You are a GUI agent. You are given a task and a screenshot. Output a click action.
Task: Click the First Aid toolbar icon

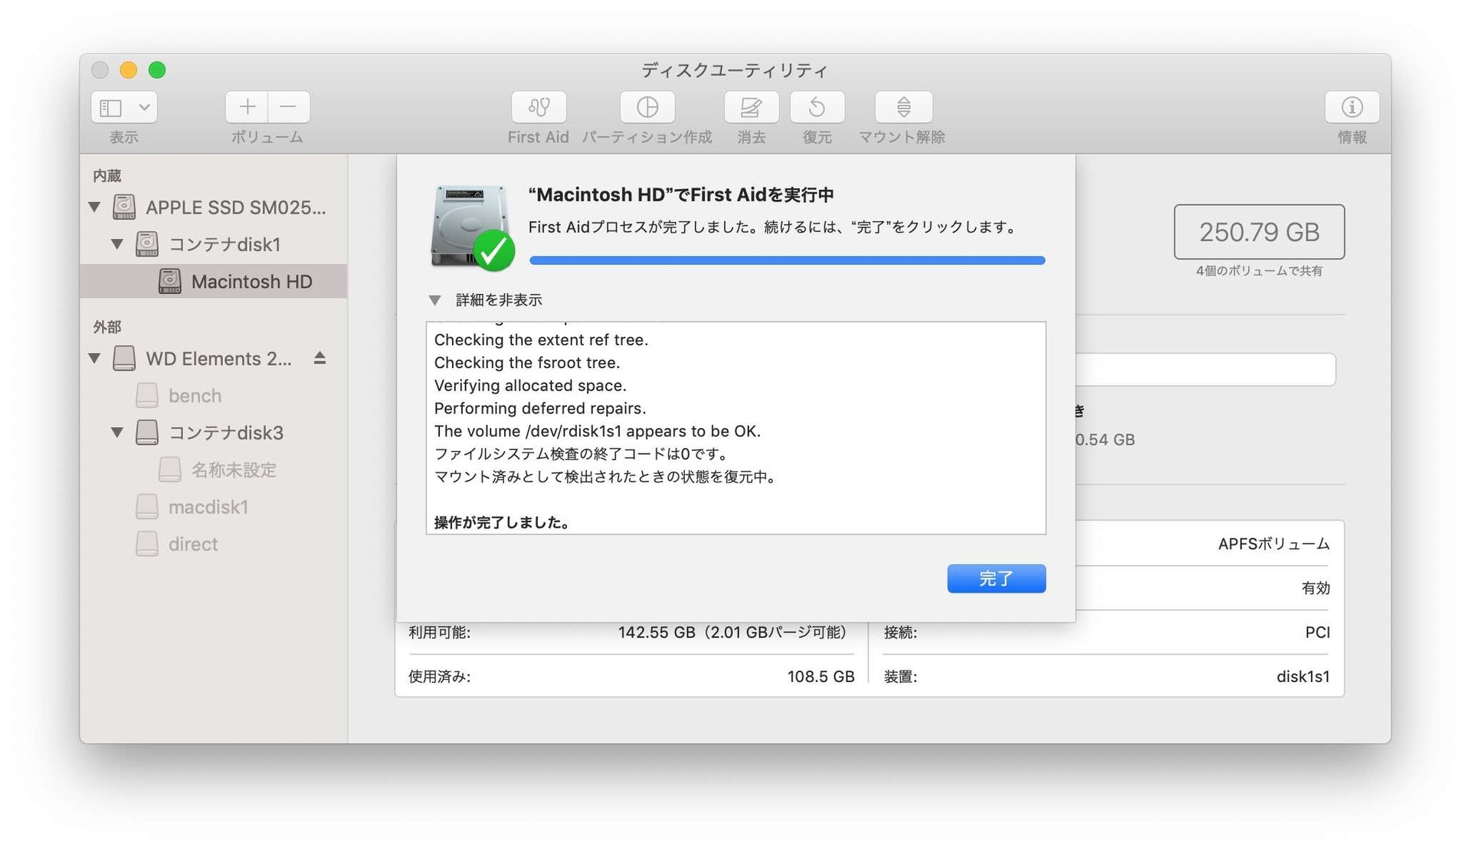[539, 107]
